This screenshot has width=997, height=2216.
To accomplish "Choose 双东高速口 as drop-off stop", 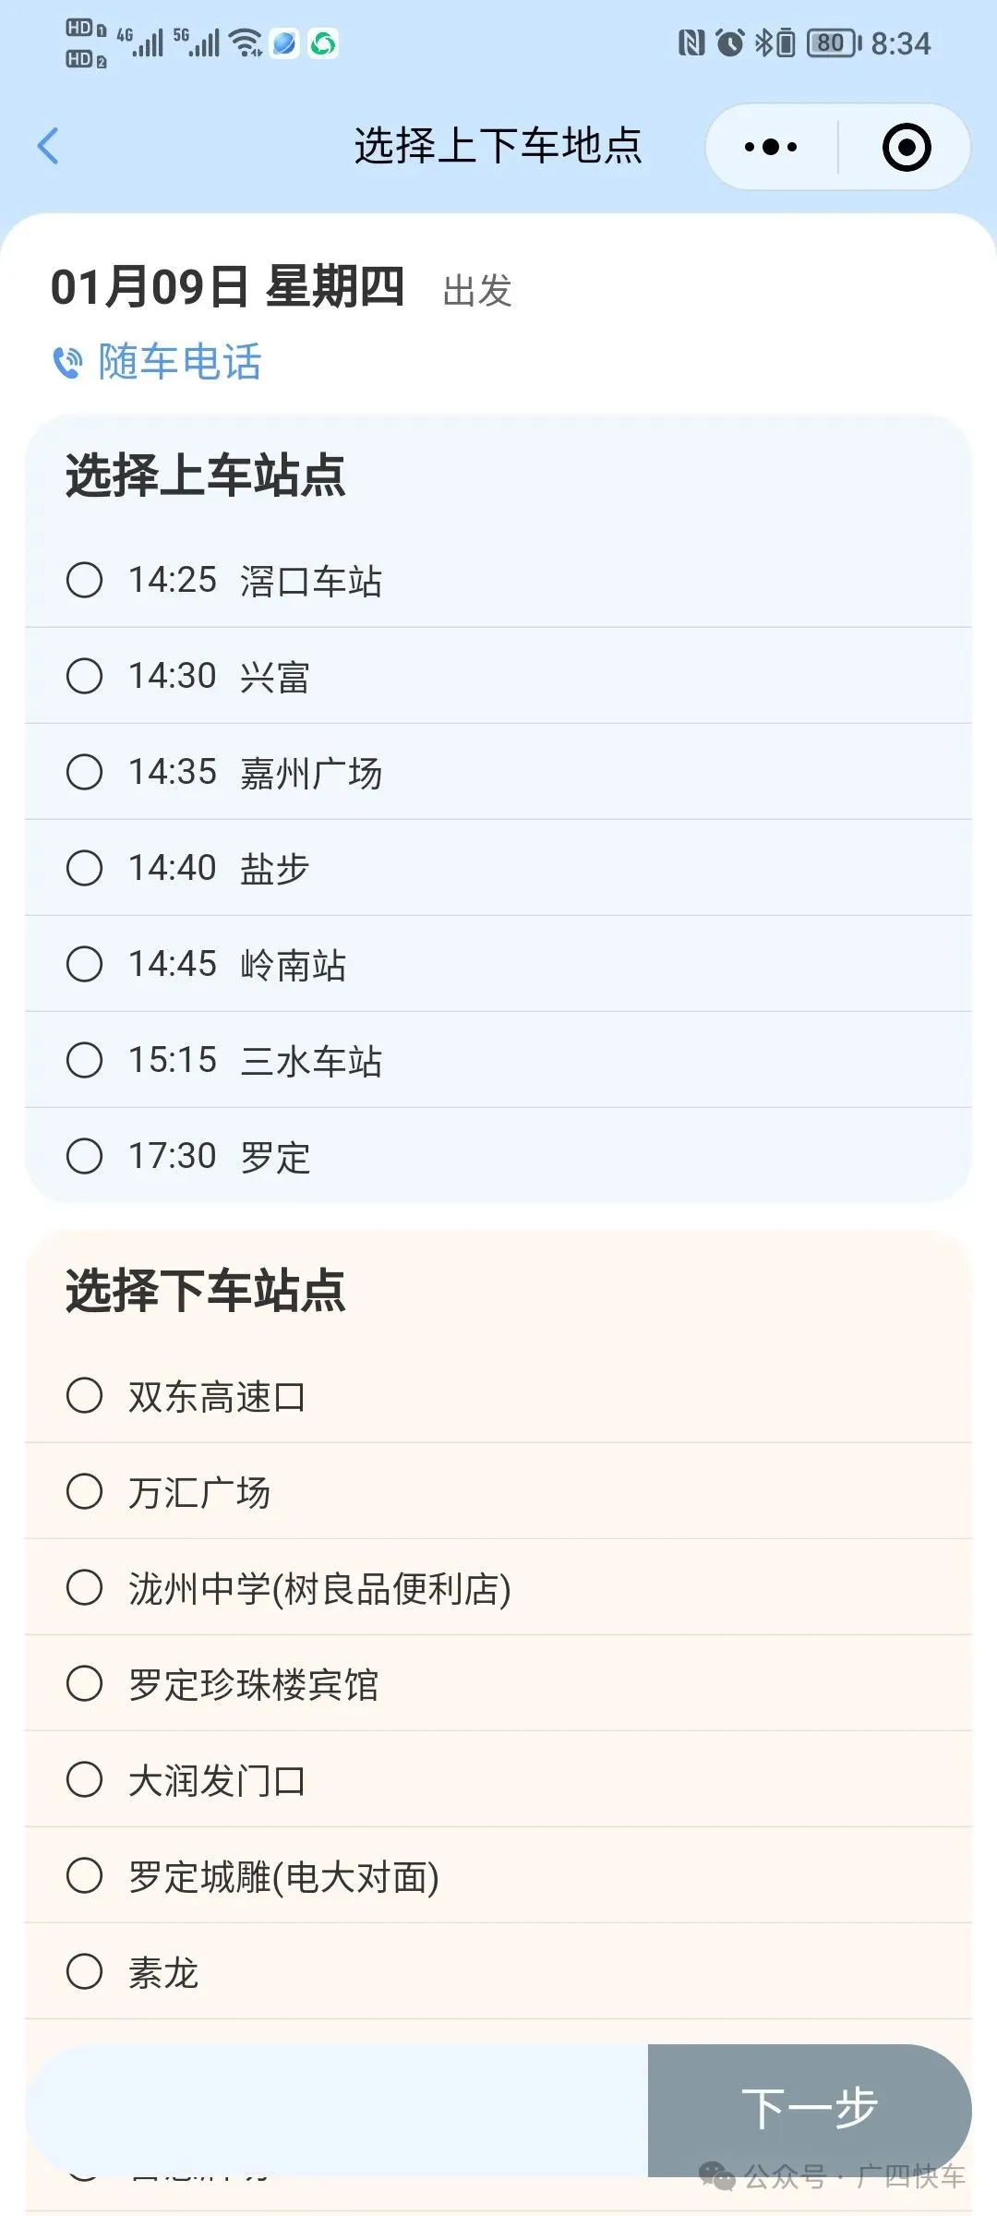I will 498,1396.
